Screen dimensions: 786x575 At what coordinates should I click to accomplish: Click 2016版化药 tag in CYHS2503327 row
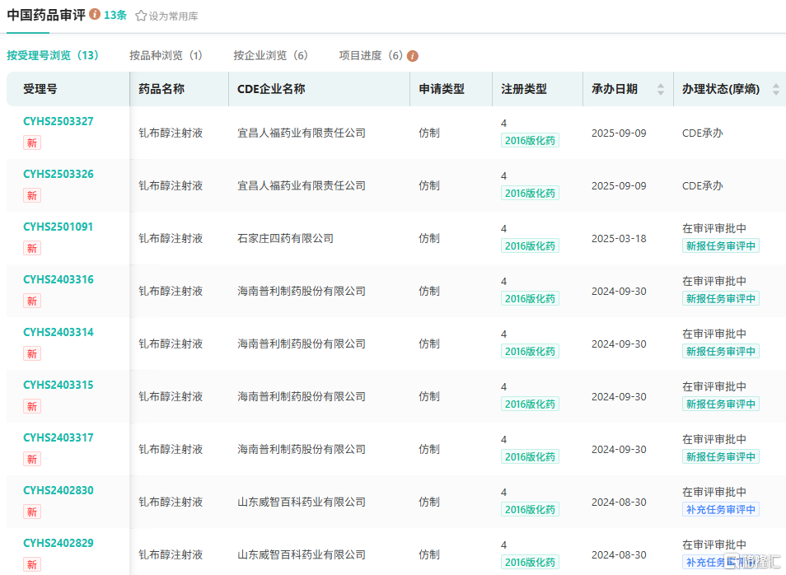point(530,140)
